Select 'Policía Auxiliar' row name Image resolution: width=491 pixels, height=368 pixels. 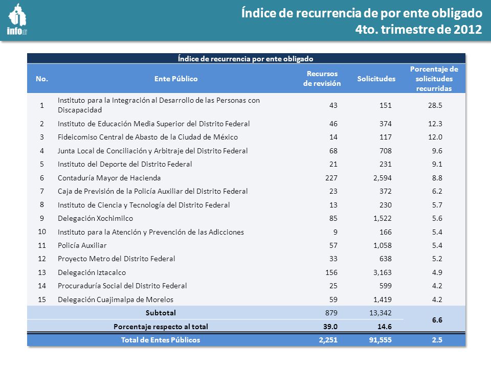click(x=82, y=245)
